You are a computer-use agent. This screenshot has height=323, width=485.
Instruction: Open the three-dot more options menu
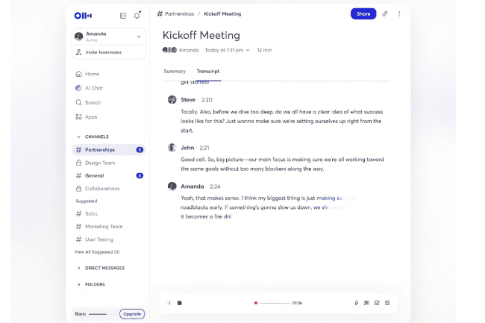(399, 13)
